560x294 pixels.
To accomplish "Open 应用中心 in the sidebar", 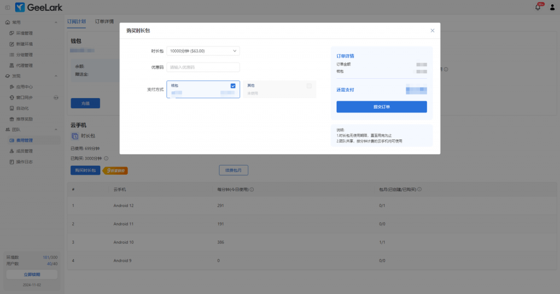I will [24, 87].
